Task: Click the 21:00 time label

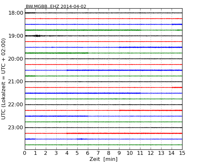Action: pyautogui.click(x=16, y=82)
